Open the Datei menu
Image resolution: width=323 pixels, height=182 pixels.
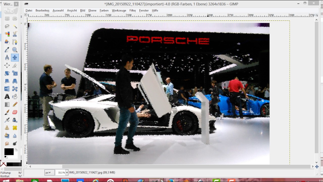click(x=29, y=10)
